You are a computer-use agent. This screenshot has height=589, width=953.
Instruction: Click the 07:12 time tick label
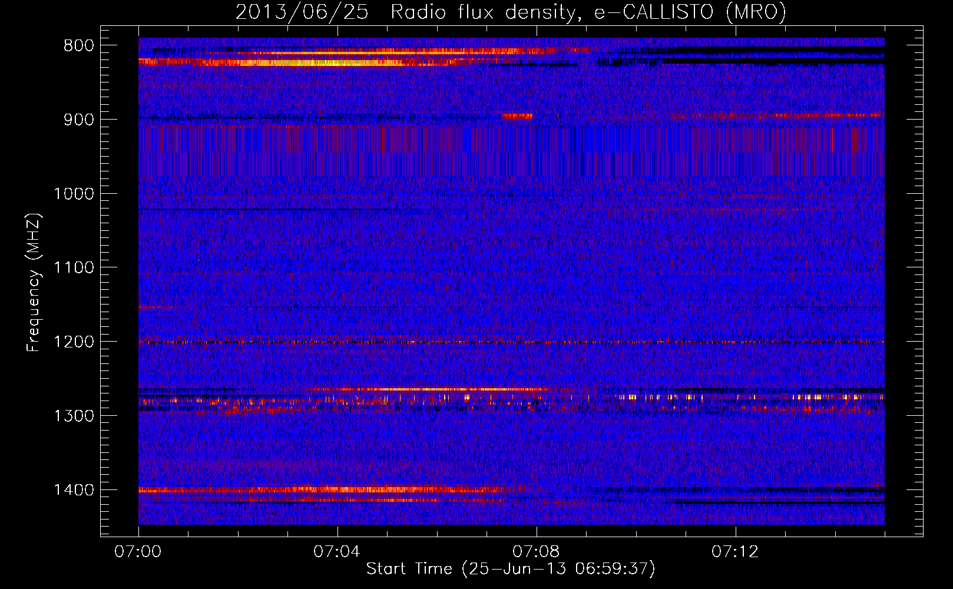[735, 552]
